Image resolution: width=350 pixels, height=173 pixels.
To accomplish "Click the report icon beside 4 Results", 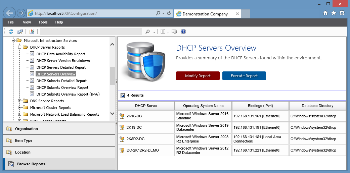I will point(123,96).
